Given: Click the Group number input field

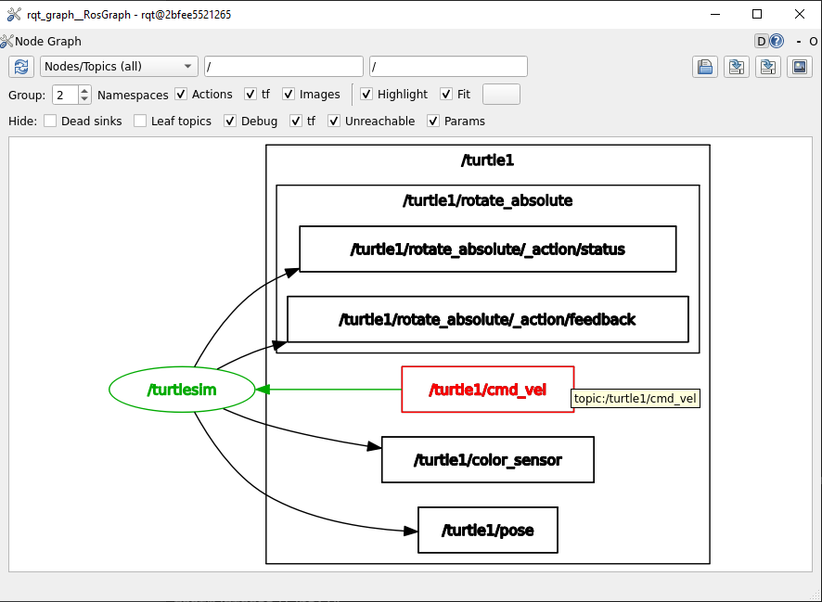Looking at the screenshot, I should (x=66, y=95).
